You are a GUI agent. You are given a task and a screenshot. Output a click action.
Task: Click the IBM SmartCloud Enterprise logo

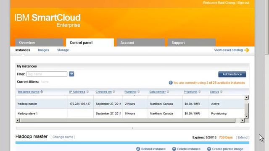(x=47, y=20)
